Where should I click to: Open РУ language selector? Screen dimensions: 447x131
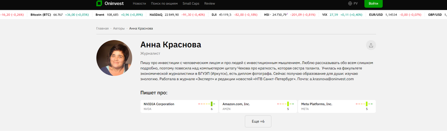[x=356, y=4]
